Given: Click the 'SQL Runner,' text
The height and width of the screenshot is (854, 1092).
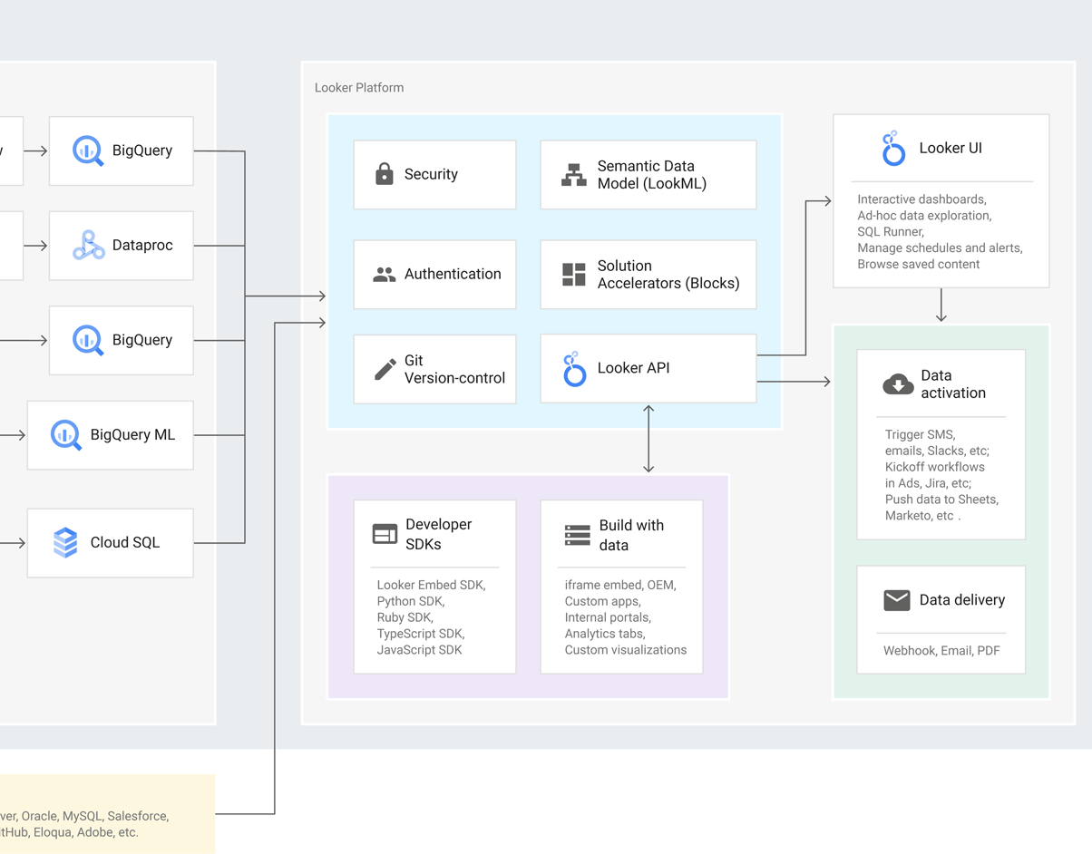Looking at the screenshot, I should [890, 232].
